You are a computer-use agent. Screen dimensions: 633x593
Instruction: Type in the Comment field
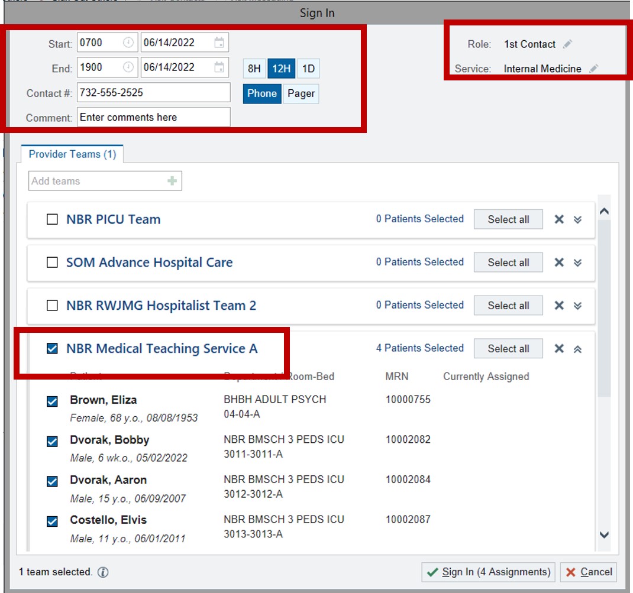(153, 117)
